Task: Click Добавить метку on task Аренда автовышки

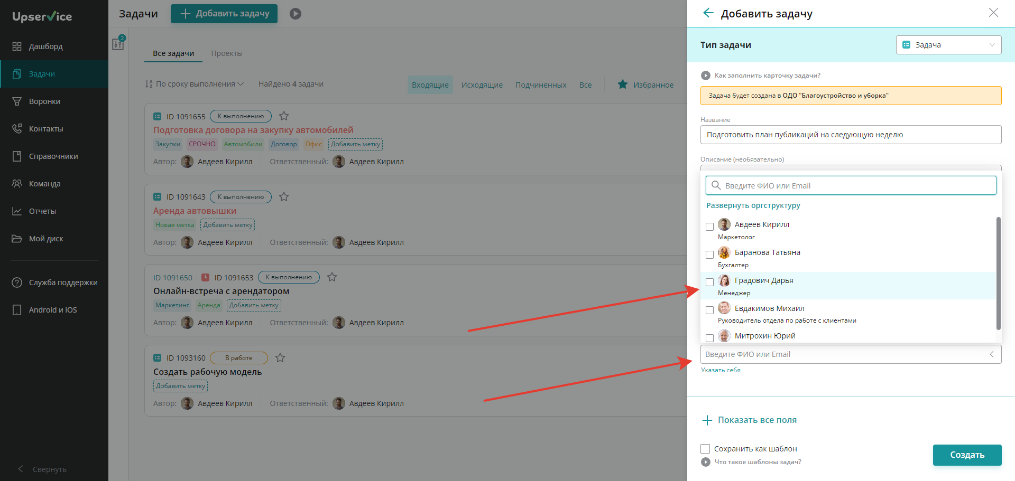Action: 228,225
